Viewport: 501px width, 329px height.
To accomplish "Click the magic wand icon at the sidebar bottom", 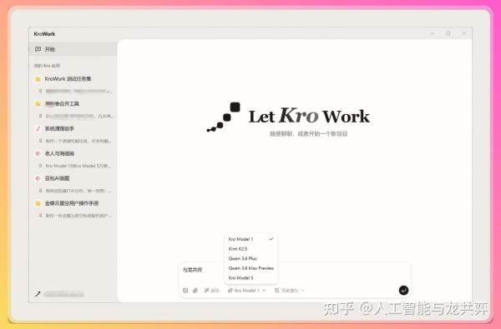I will [x=38, y=294].
